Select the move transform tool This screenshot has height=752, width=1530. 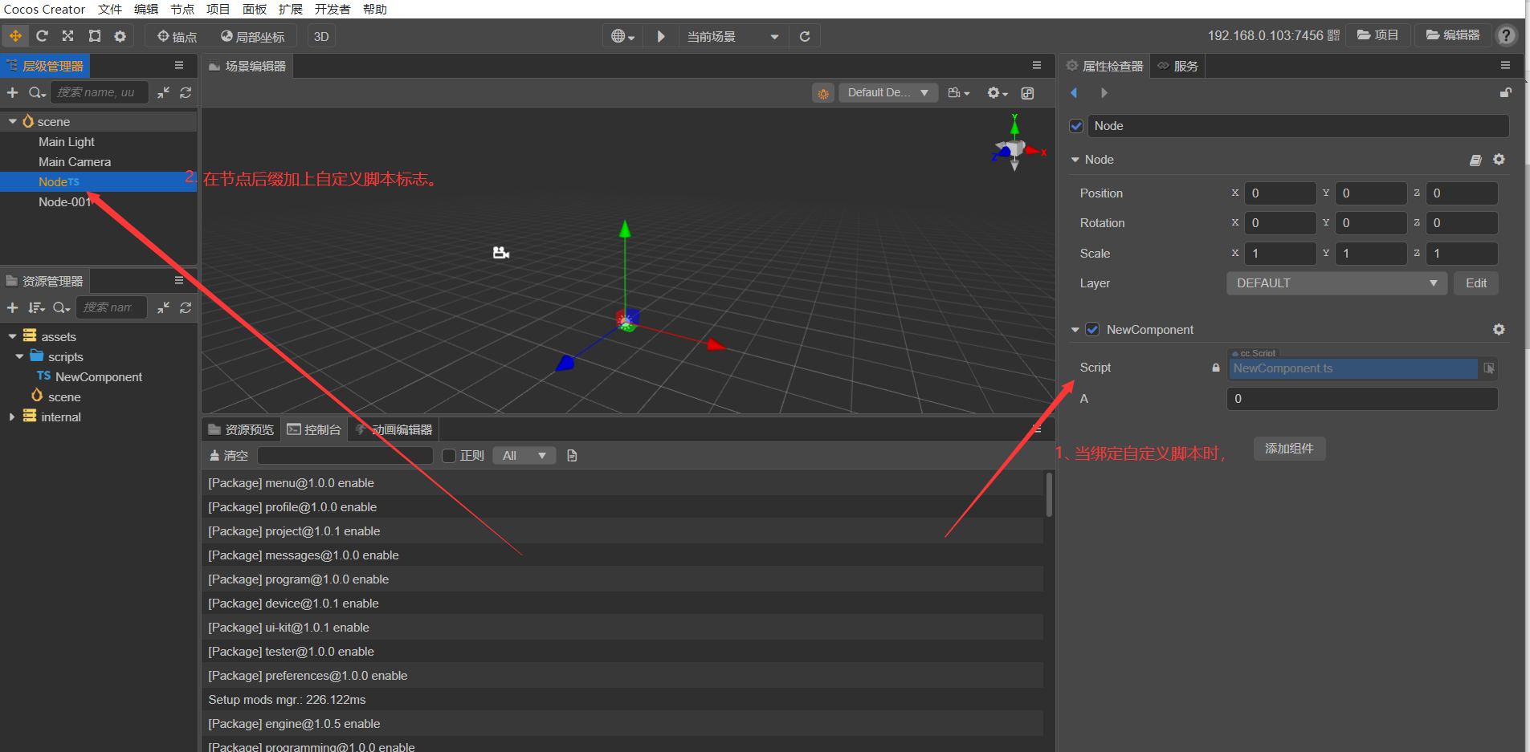coord(15,36)
